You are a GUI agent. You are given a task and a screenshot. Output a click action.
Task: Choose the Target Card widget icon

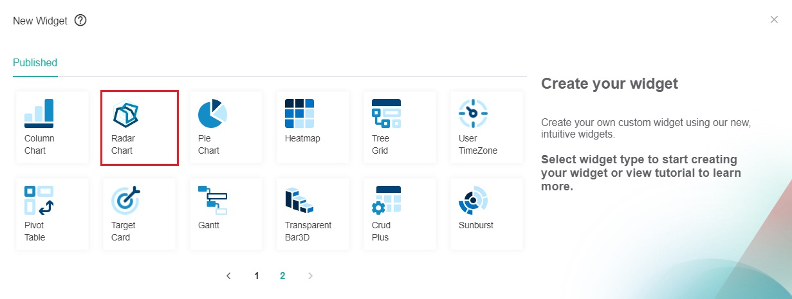(126, 200)
